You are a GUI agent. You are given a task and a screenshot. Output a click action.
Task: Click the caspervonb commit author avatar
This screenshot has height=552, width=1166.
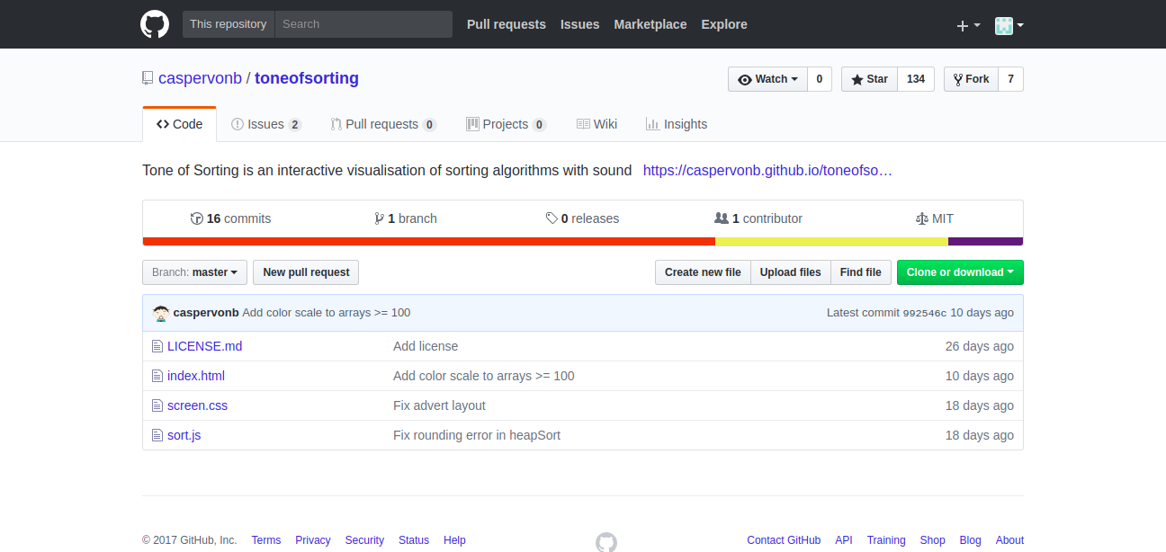click(x=161, y=313)
